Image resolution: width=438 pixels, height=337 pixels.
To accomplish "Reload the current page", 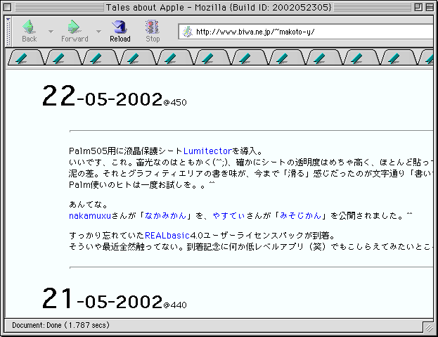I will 120,31.
